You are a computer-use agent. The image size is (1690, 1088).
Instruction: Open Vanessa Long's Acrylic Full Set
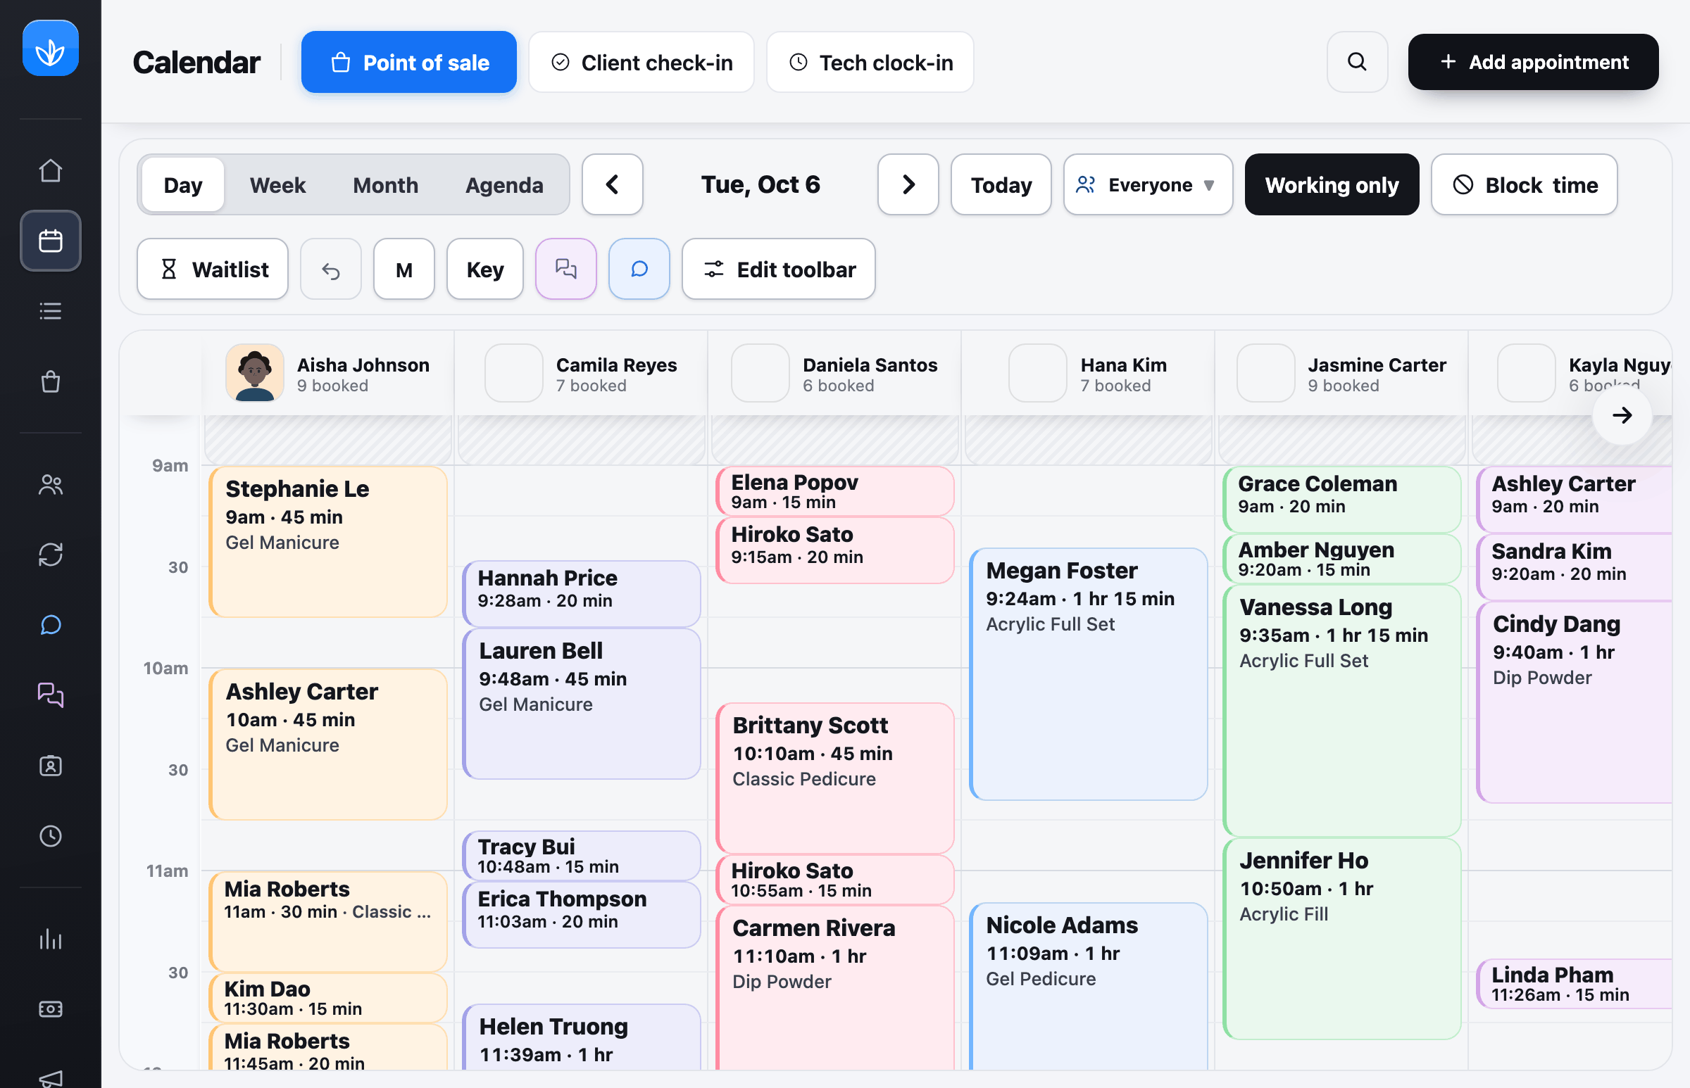coord(1341,711)
